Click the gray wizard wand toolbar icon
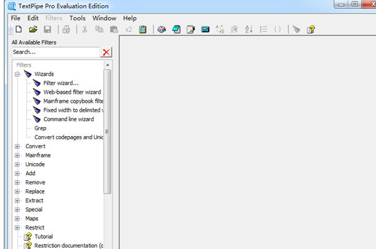The image size is (376, 249). pos(296,30)
